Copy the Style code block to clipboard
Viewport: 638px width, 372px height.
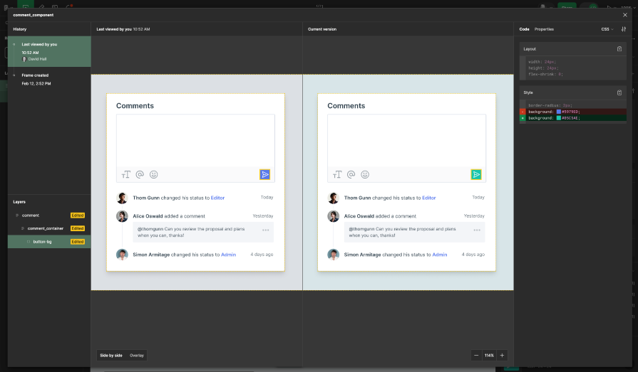point(619,92)
